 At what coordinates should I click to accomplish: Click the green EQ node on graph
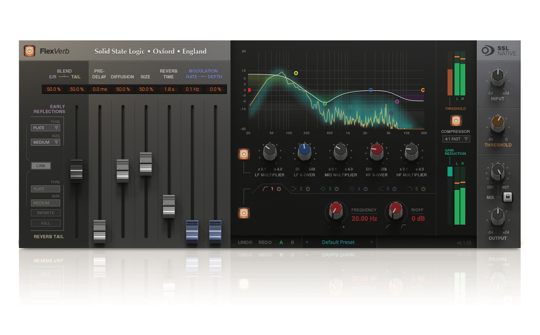click(325, 103)
